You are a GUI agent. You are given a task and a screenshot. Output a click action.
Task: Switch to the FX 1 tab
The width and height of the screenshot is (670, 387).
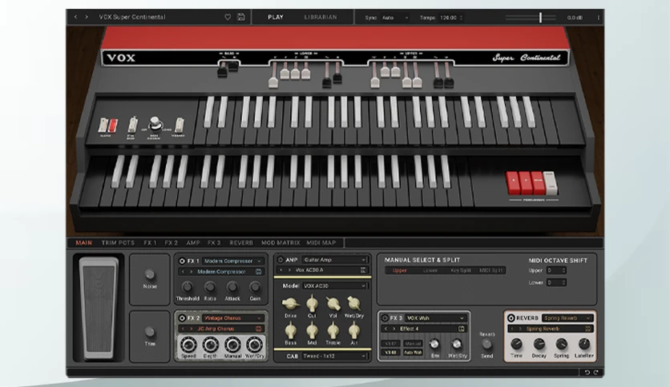(150, 242)
